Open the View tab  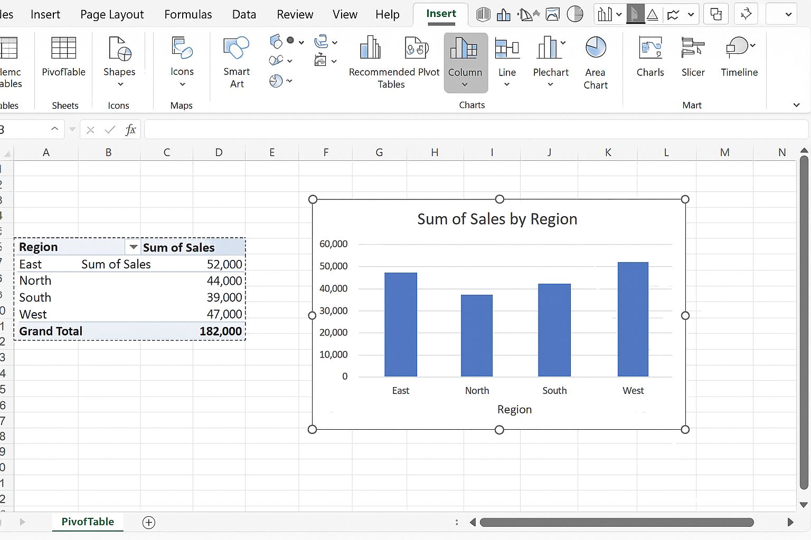[x=345, y=14]
